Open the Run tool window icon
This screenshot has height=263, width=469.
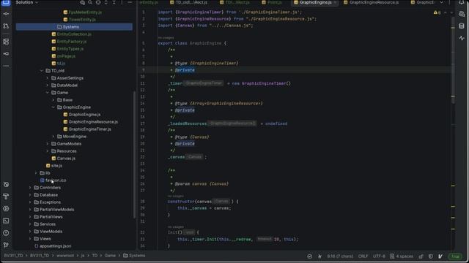point(6,209)
